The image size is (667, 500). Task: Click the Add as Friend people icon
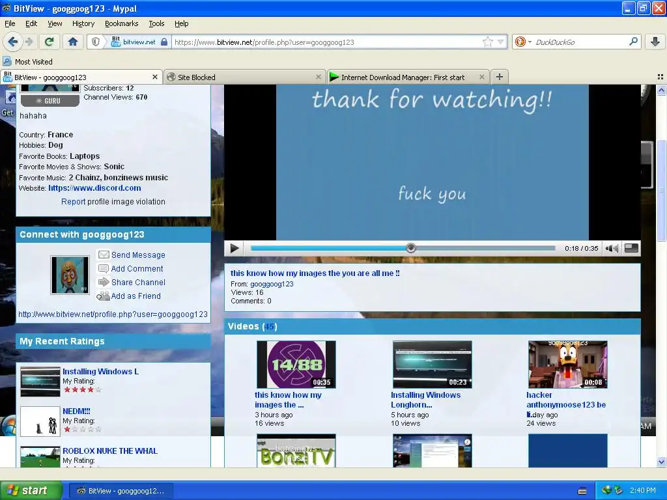coord(103,296)
